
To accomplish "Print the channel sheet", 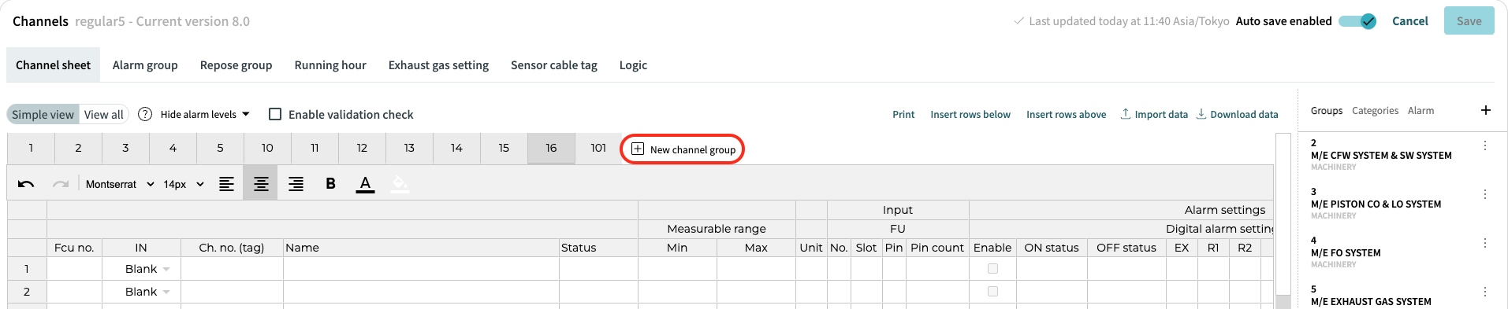I will point(903,114).
